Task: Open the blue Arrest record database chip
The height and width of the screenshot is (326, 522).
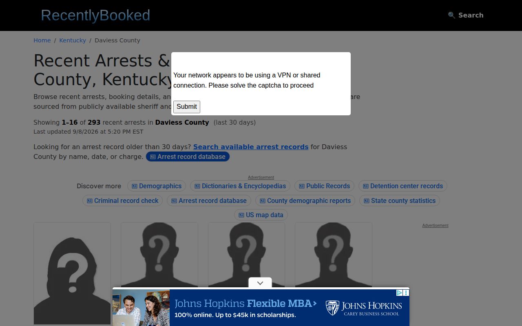Action: pos(188,156)
